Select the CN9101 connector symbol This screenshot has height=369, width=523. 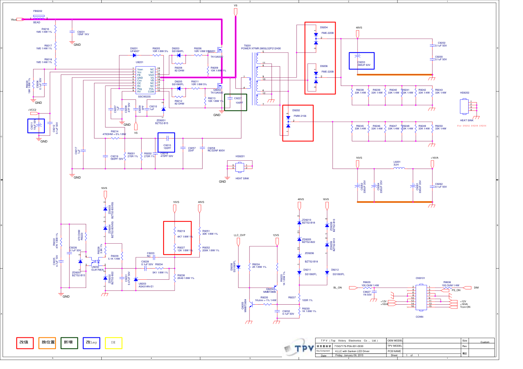coord(421,297)
